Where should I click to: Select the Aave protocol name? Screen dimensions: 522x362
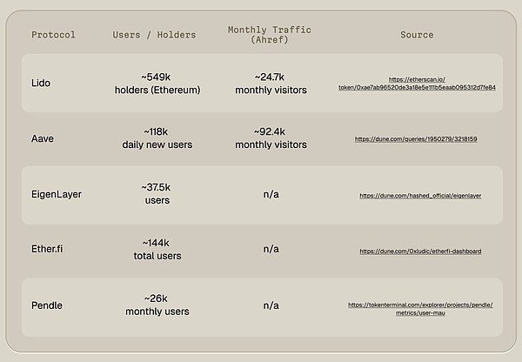tap(43, 138)
